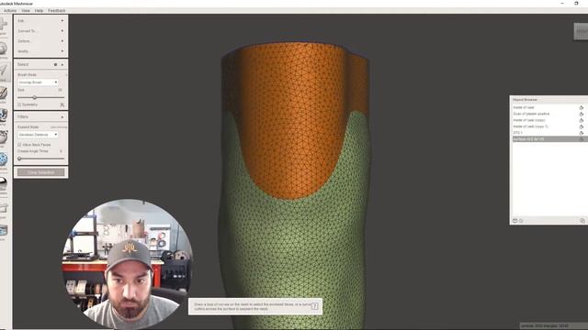This screenshot has width=588, height=330.
Task: Open the Brush Mode dropdown
Action: coord(38,82)
